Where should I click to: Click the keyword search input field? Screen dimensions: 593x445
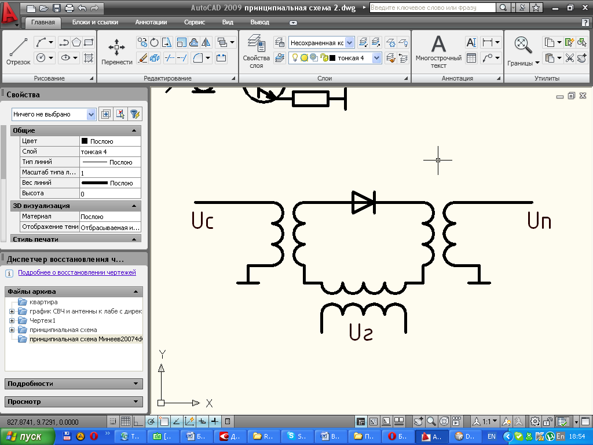click(432, 8)
